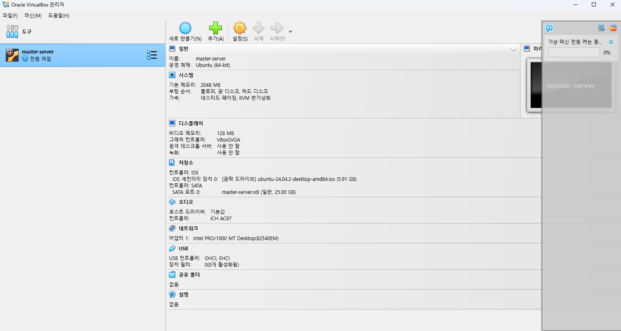Click the Add (추가) green plus icon
The width and height of the screenshot is (621, 331).
(216, 28)
